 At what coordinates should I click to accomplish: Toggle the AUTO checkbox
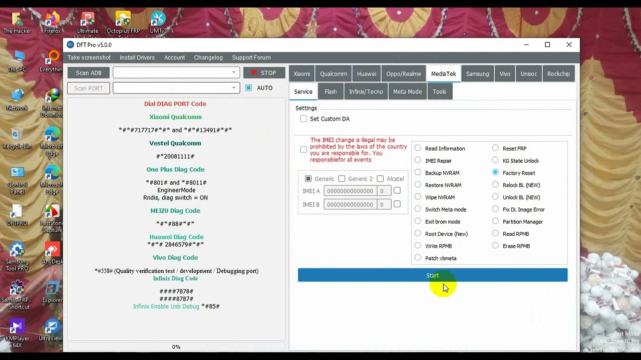tap(249, 88)
